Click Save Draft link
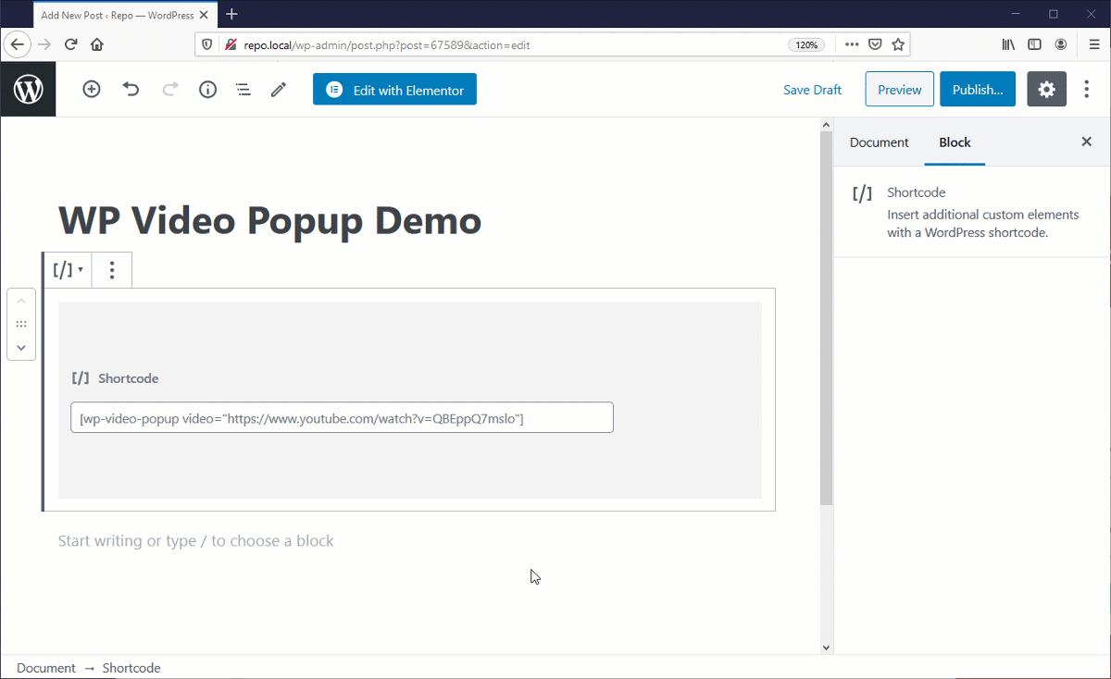Screen dimensions: 1111x679 [x=812, y=90]
